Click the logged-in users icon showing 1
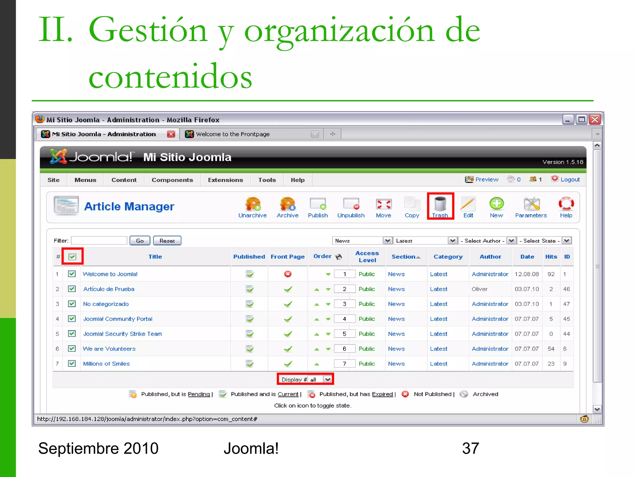The image size is (636, 477). 533,179
